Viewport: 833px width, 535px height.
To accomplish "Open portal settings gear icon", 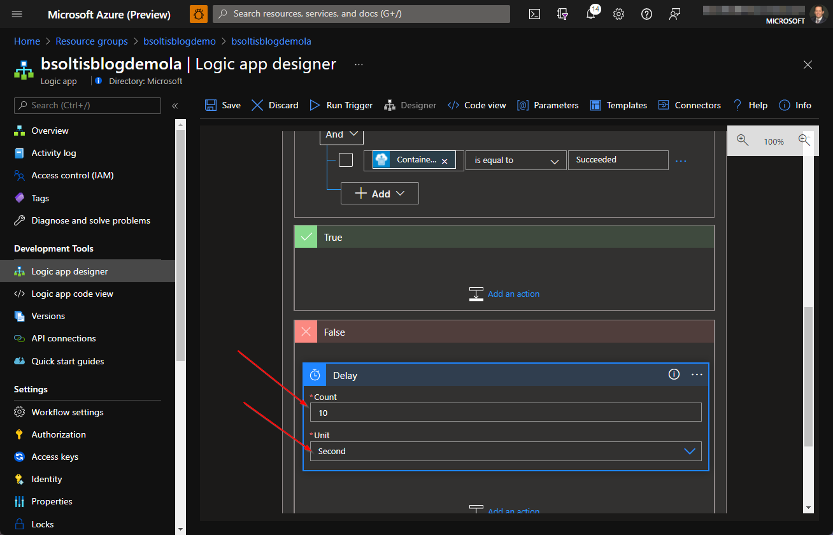I will pyautogui.click(x=618, y=14).
